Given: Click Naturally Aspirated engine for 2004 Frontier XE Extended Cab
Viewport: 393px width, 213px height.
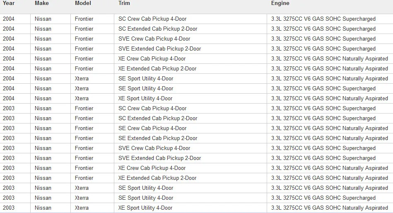Looking at the screenshot, I should pyautogui.click(x=330, y=68).
